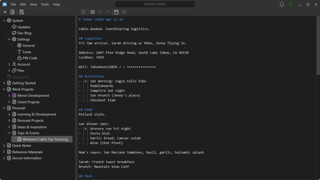Collapse the Personal tree node
This screenshot has width=320, height=180.
[x=4, y=108]
